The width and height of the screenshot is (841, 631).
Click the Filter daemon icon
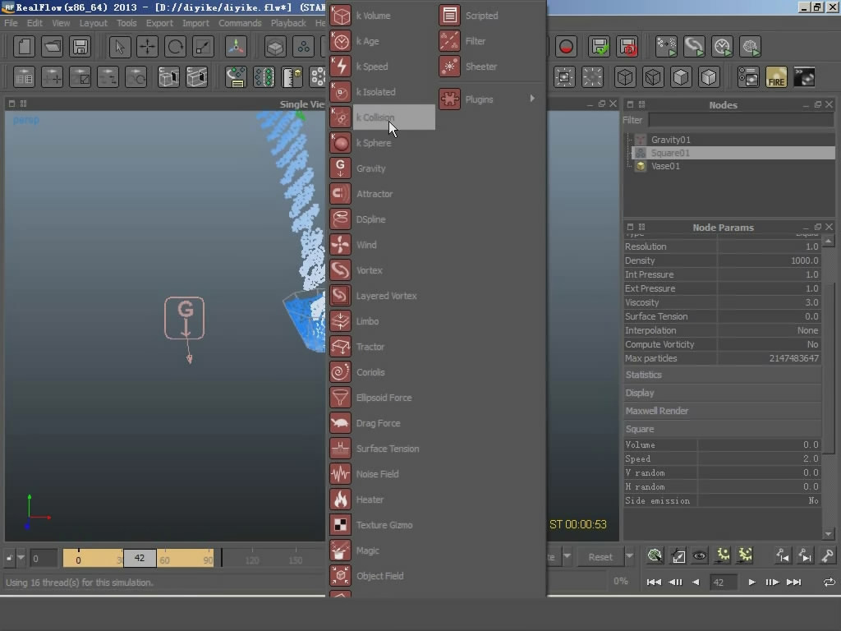[x=449, y=41]
